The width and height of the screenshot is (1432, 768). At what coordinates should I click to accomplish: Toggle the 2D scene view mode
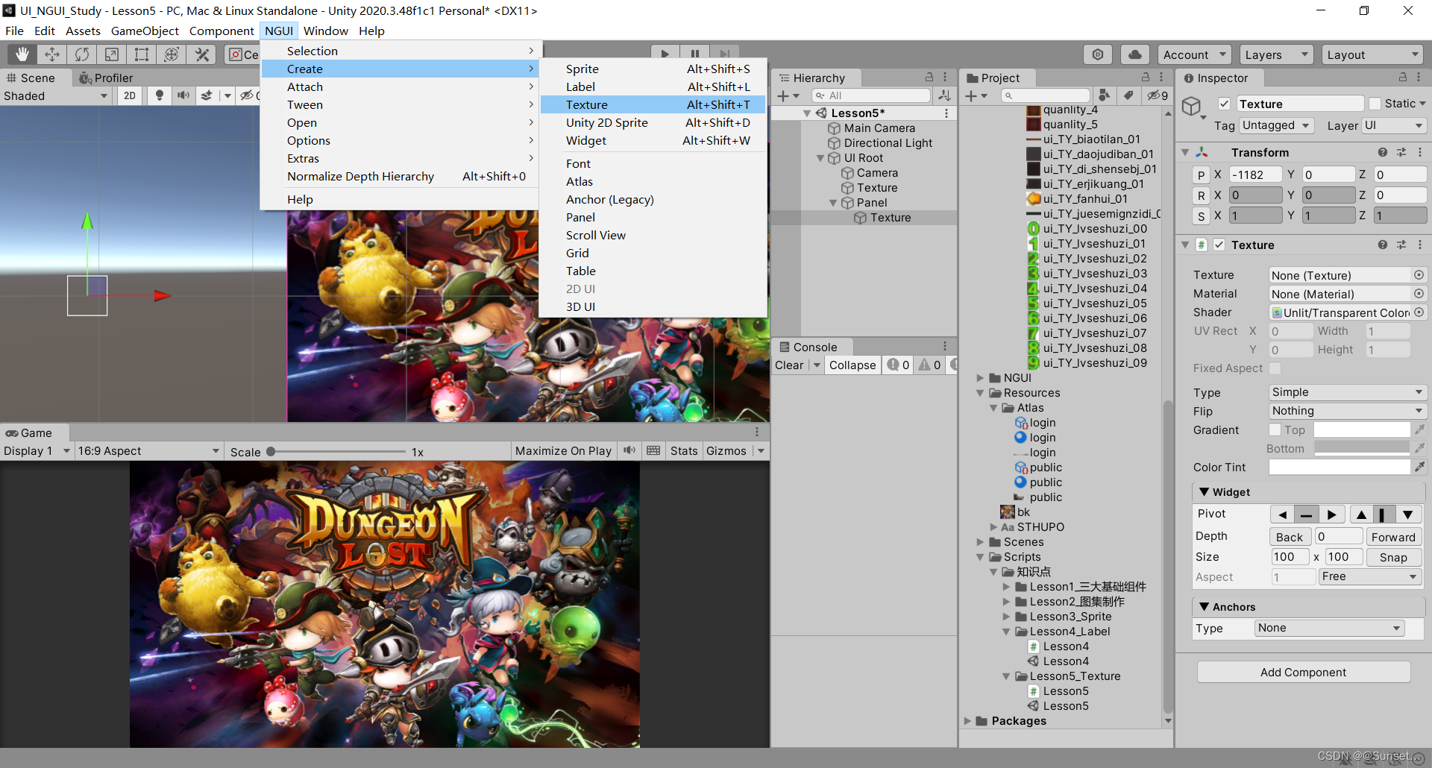(130, 95)
